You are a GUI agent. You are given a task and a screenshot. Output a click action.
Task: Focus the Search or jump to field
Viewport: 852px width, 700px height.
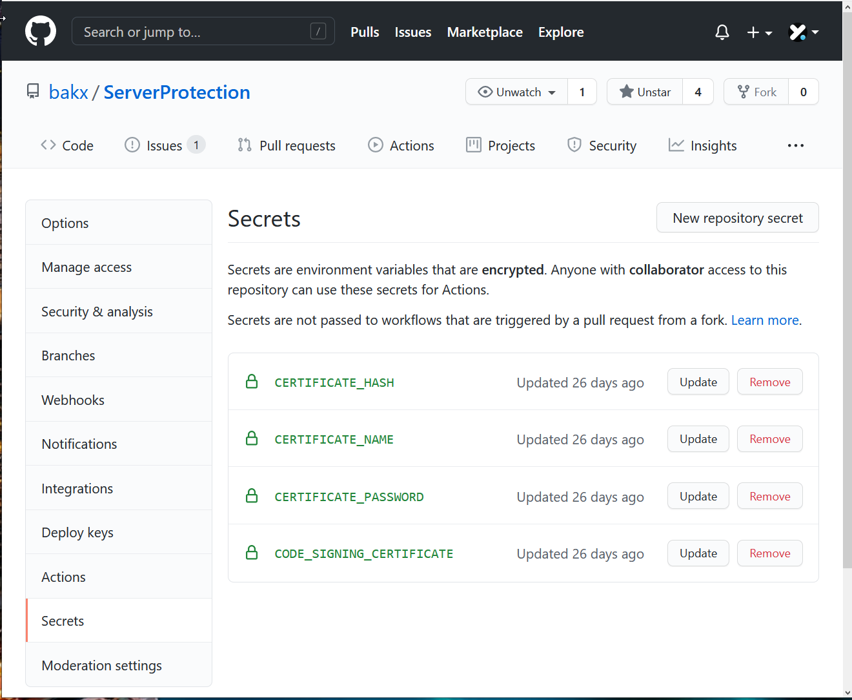pyautogui.click(x=203, y=32)
